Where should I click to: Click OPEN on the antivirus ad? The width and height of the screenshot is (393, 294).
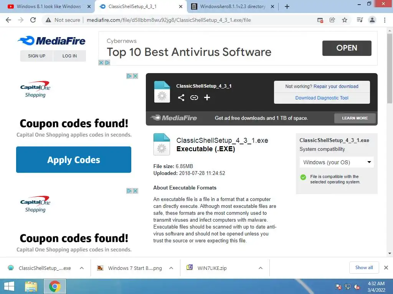tap(347, 48)
